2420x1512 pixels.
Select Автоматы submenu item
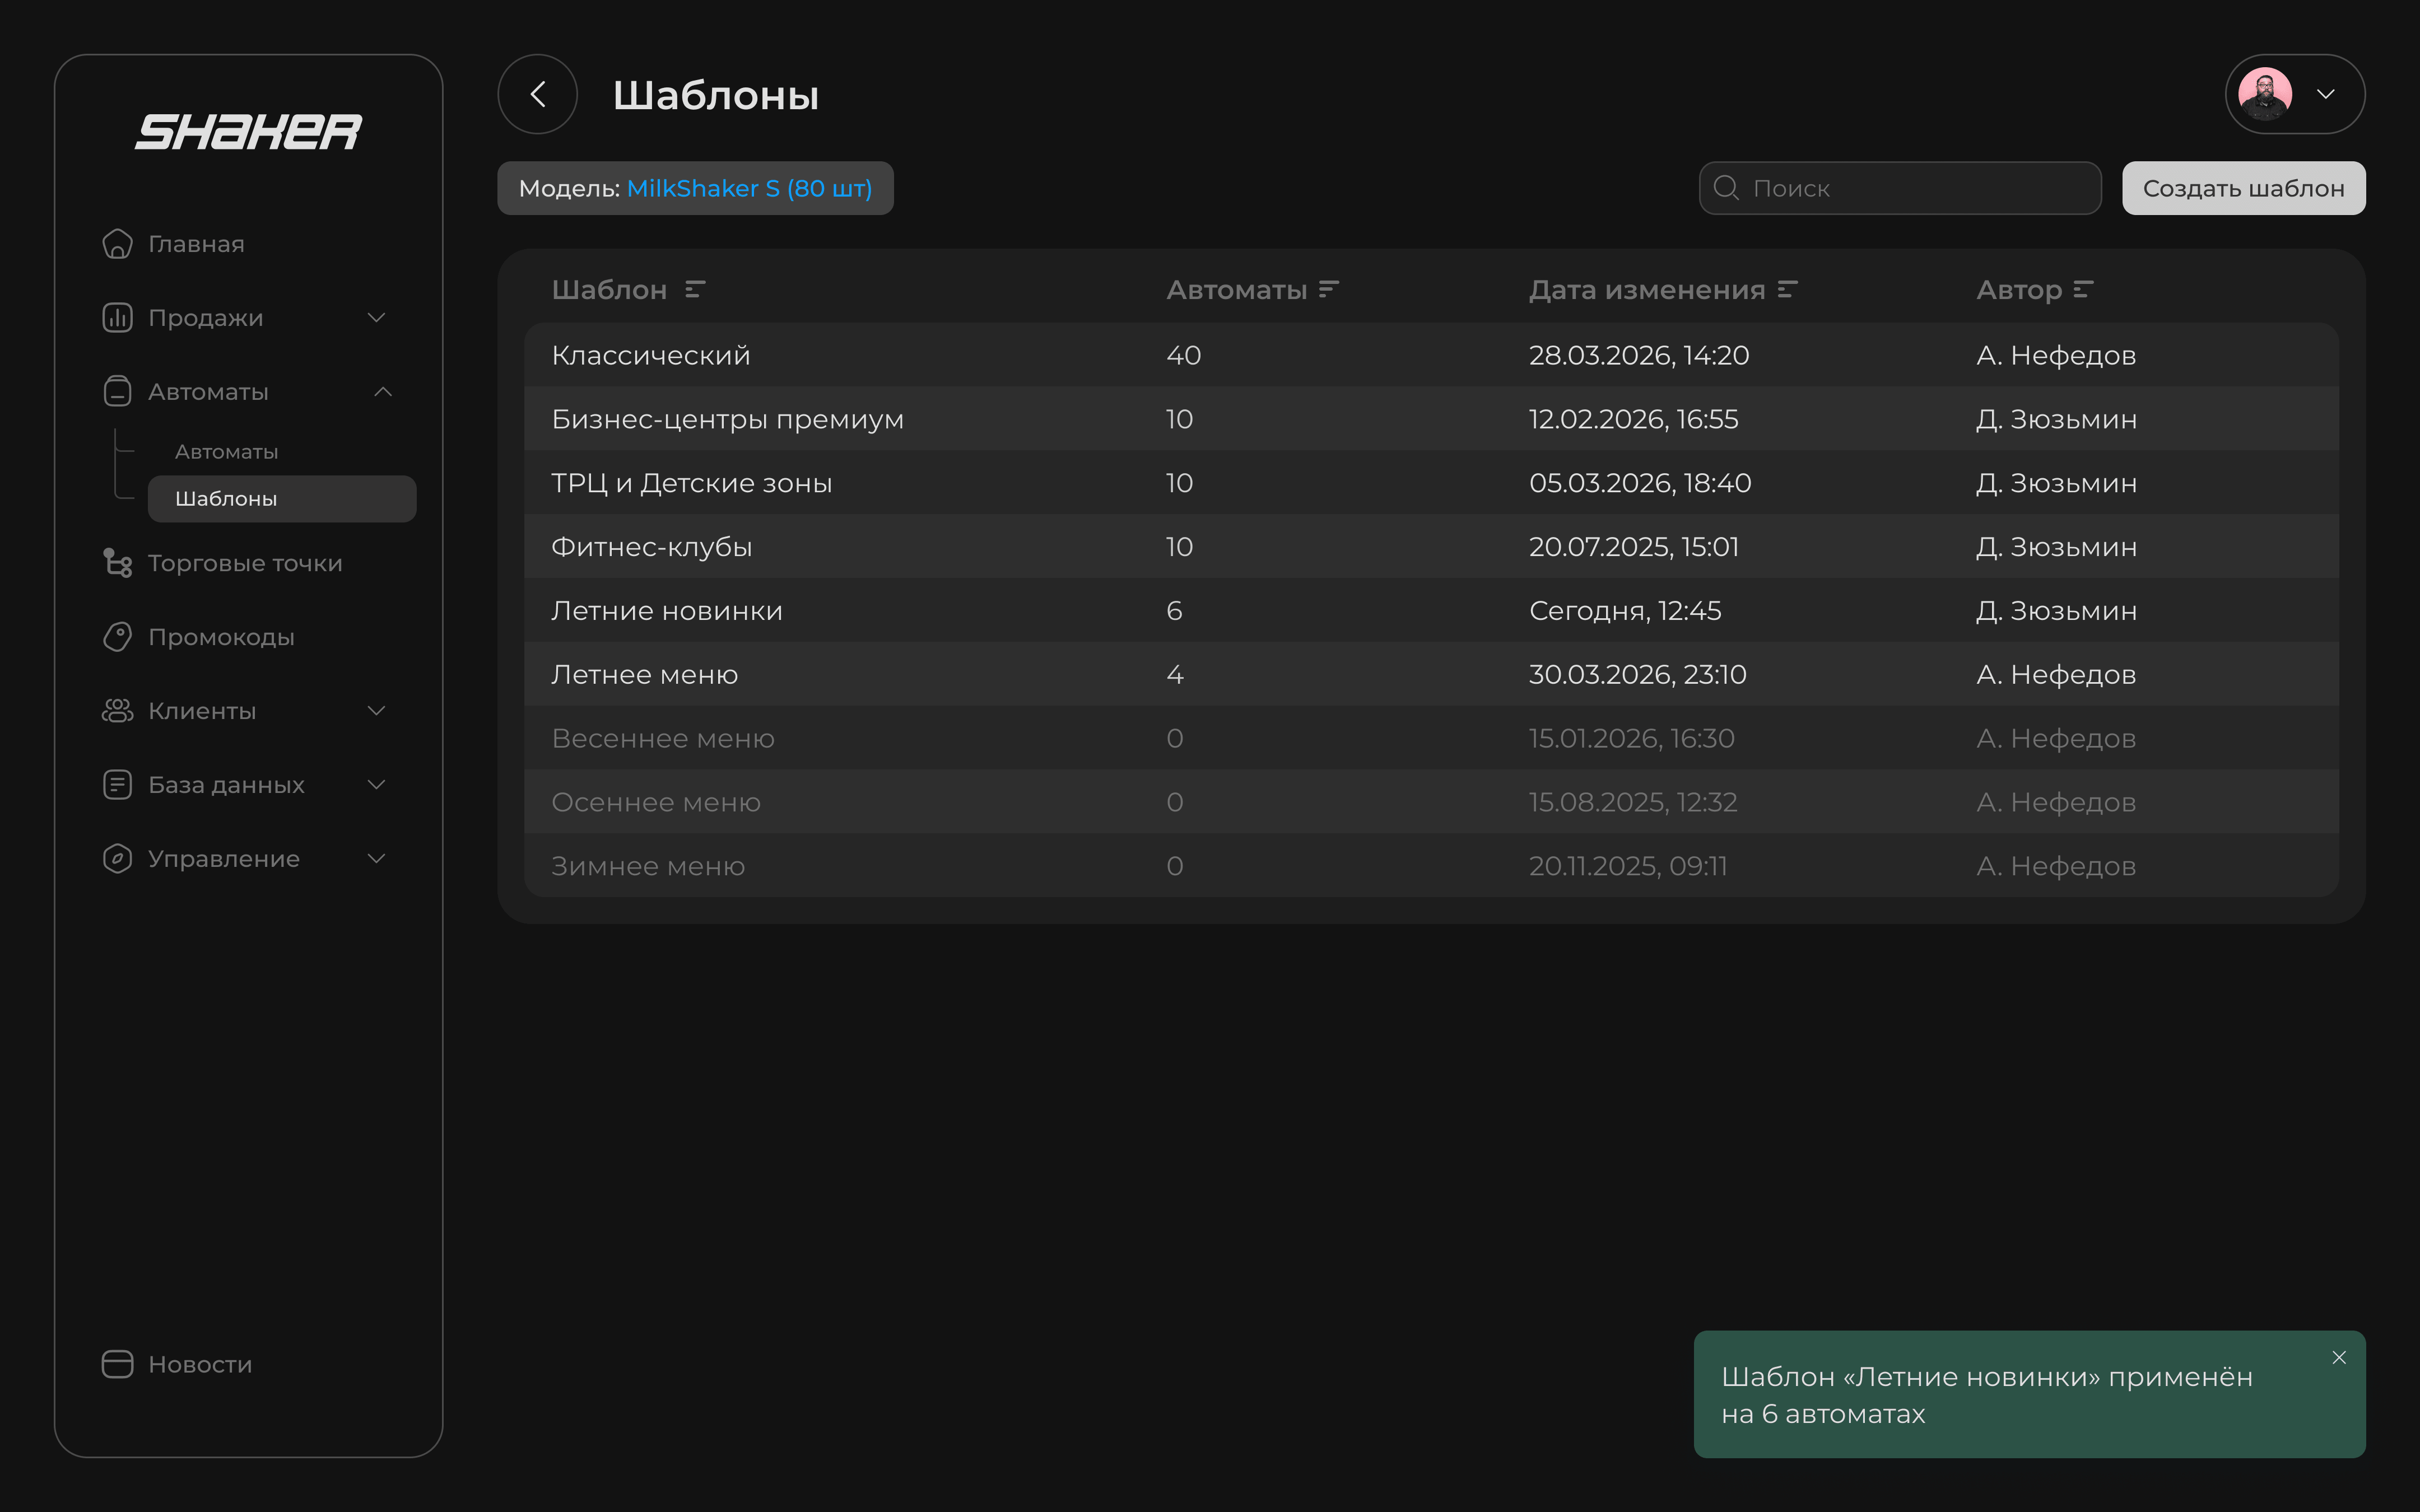(226, 452)
